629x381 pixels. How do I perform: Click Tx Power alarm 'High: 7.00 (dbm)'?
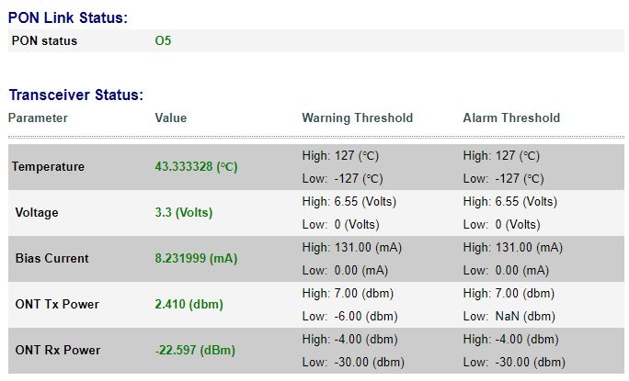click(x=509, y=293)
